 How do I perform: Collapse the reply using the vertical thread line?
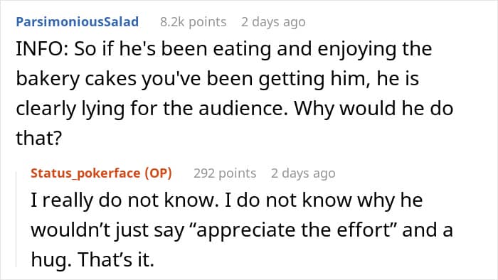[16, 220]
